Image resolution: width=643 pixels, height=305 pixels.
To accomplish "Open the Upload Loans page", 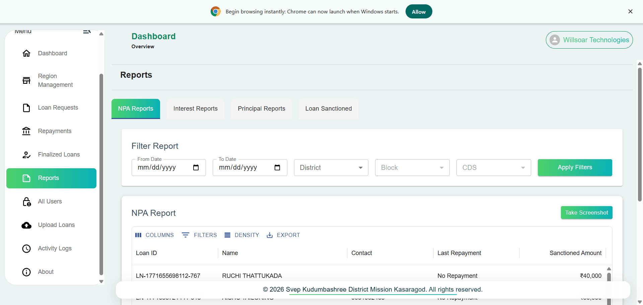I will [x=51, y=225].
